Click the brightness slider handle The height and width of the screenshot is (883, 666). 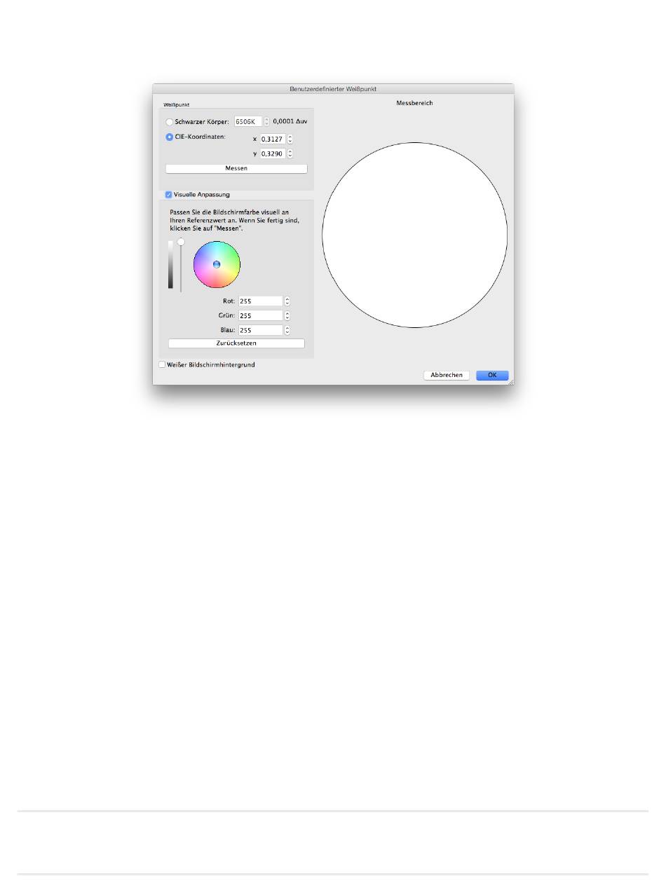pyautogui.click(x=181, y=241)
